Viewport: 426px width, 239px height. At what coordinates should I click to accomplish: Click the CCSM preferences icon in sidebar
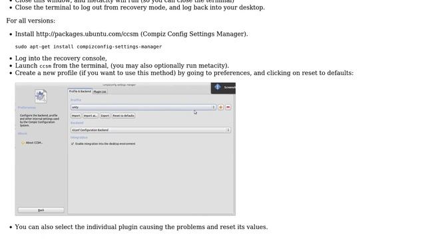pyautogui.click(x=41, y=96)
